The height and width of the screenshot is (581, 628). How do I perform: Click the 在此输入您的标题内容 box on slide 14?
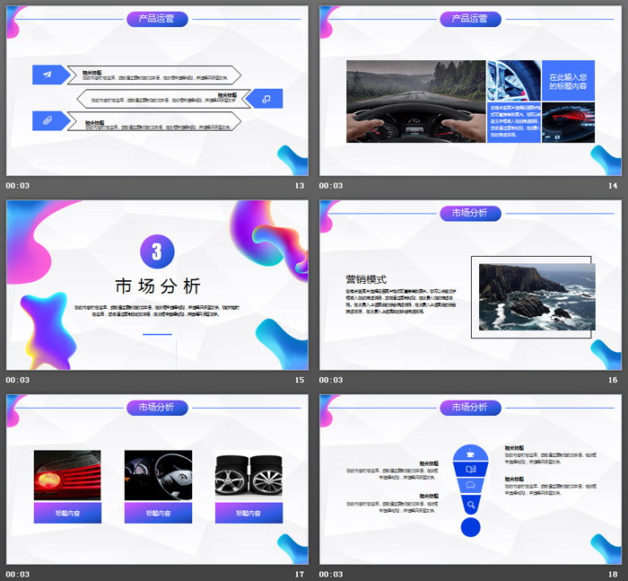(x=568, y=81)
